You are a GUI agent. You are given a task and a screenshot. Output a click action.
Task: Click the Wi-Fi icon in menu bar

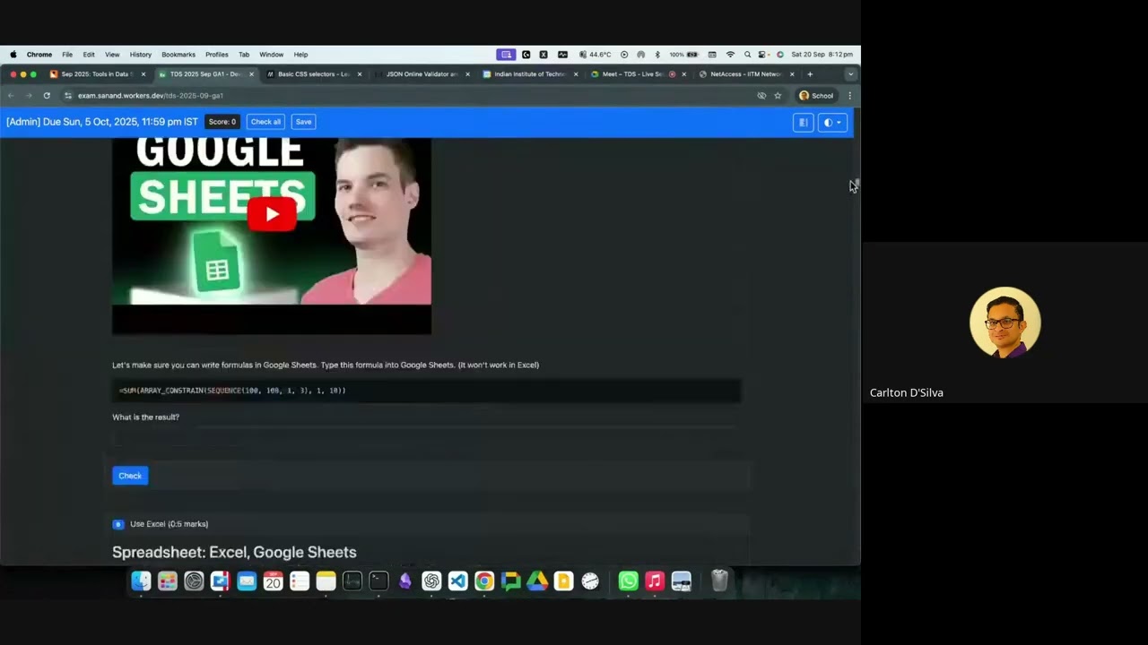730,55
